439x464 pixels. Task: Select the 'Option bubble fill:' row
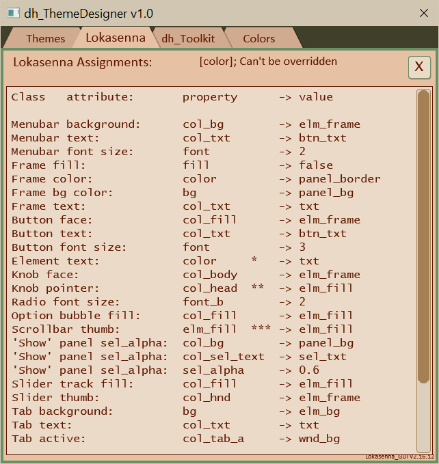pos(182,316)
